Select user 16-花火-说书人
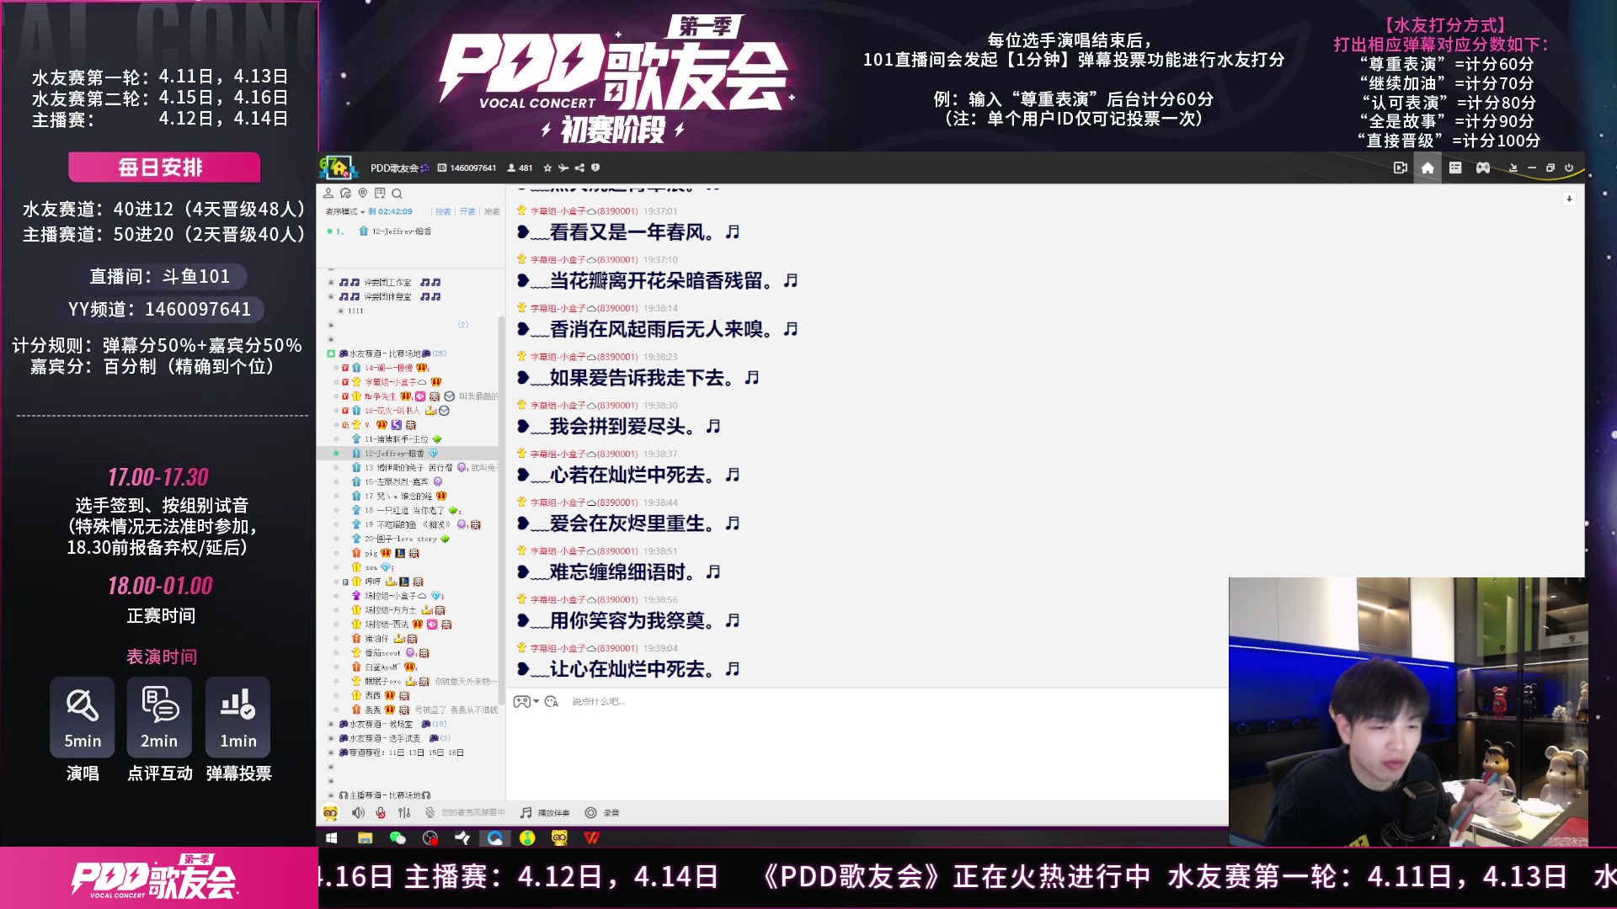The image size is (1617, 909). coord(392,411)
